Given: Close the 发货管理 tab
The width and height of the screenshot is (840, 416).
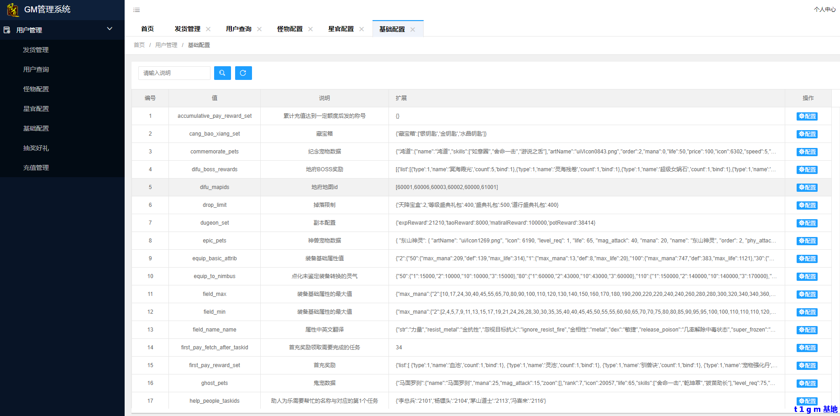Looking at the screenshot, I should point(208,29).
